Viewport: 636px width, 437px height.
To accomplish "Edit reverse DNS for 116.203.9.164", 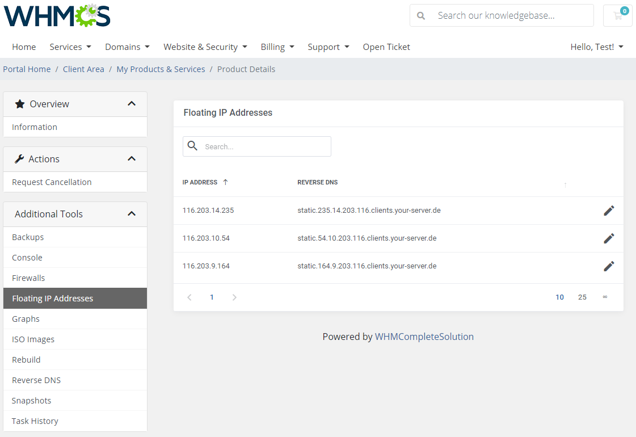I will click(609, 266).
